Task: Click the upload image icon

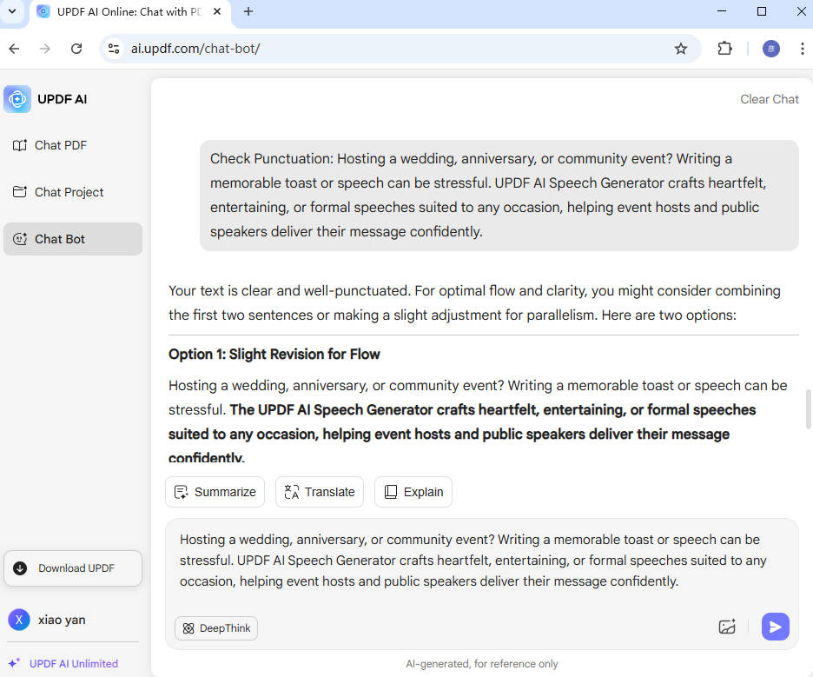Action: coord(727,627)
